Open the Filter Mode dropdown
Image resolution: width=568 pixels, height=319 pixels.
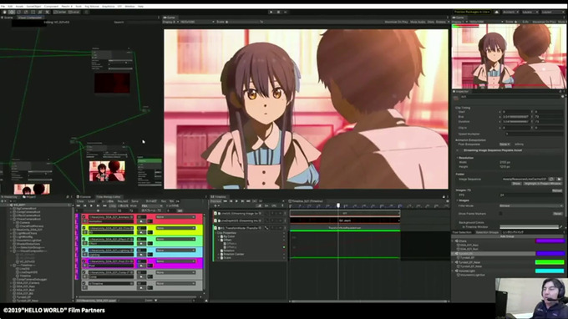coord(530,205)
